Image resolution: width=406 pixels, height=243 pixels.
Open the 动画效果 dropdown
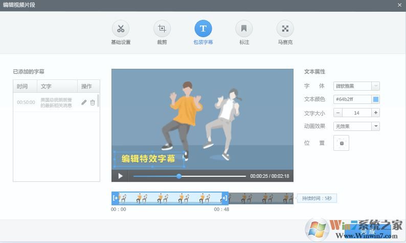pyautogui.click(x=376, y=126)
